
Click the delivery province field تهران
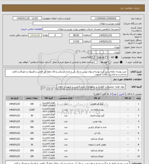[105, 47]
